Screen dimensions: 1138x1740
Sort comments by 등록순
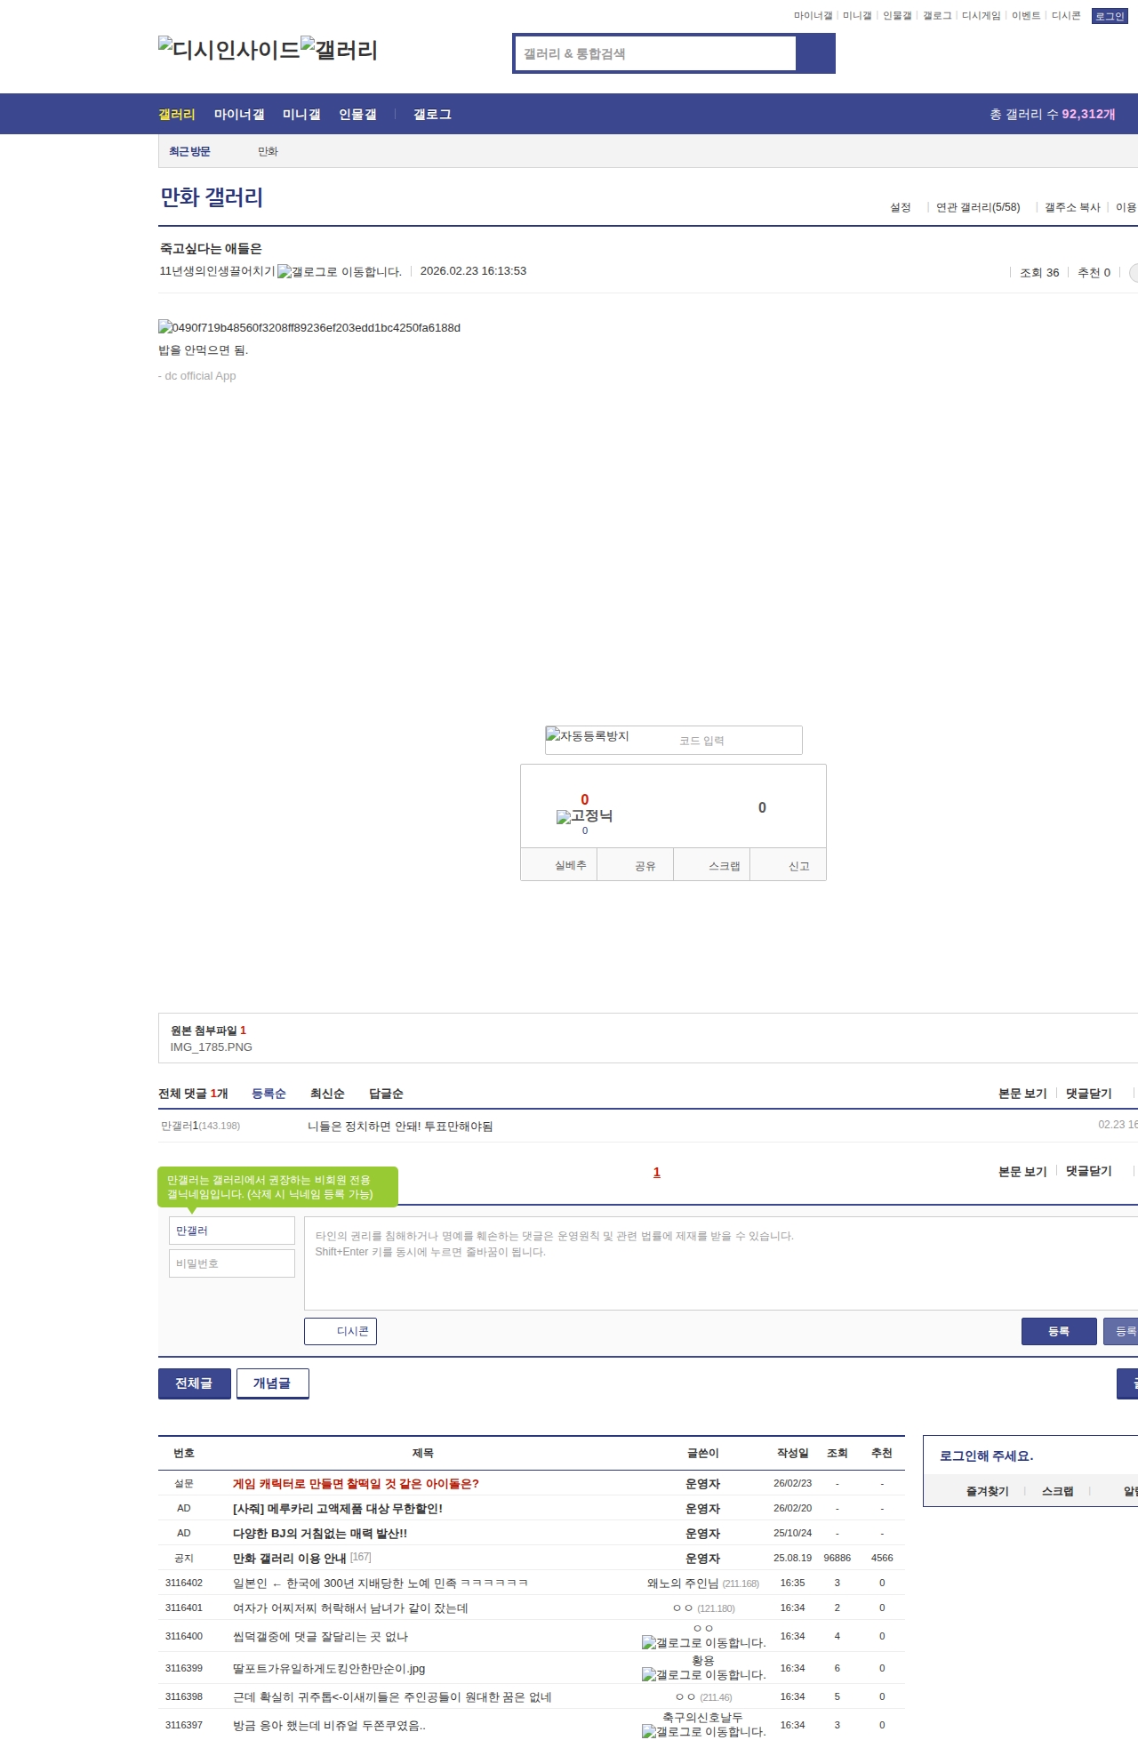point(268,1094)
